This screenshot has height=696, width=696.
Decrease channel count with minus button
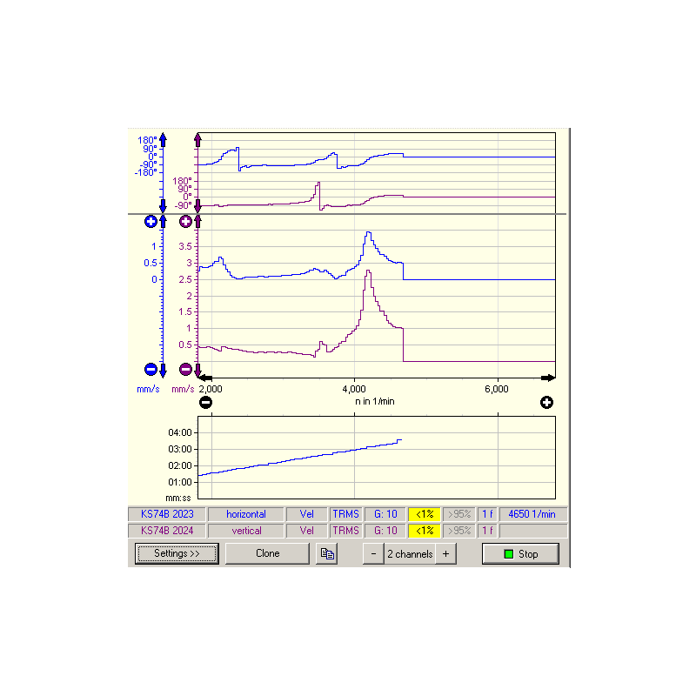(x=373, y=554)
